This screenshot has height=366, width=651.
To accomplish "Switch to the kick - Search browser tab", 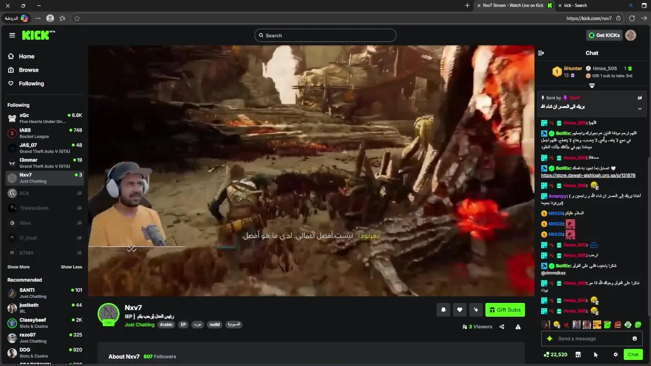I will click(x=575, y=5).
